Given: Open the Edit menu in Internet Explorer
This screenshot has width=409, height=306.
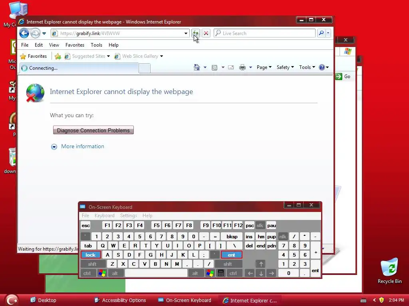Looking at the screenshot, I should click(x=39, y=45).
